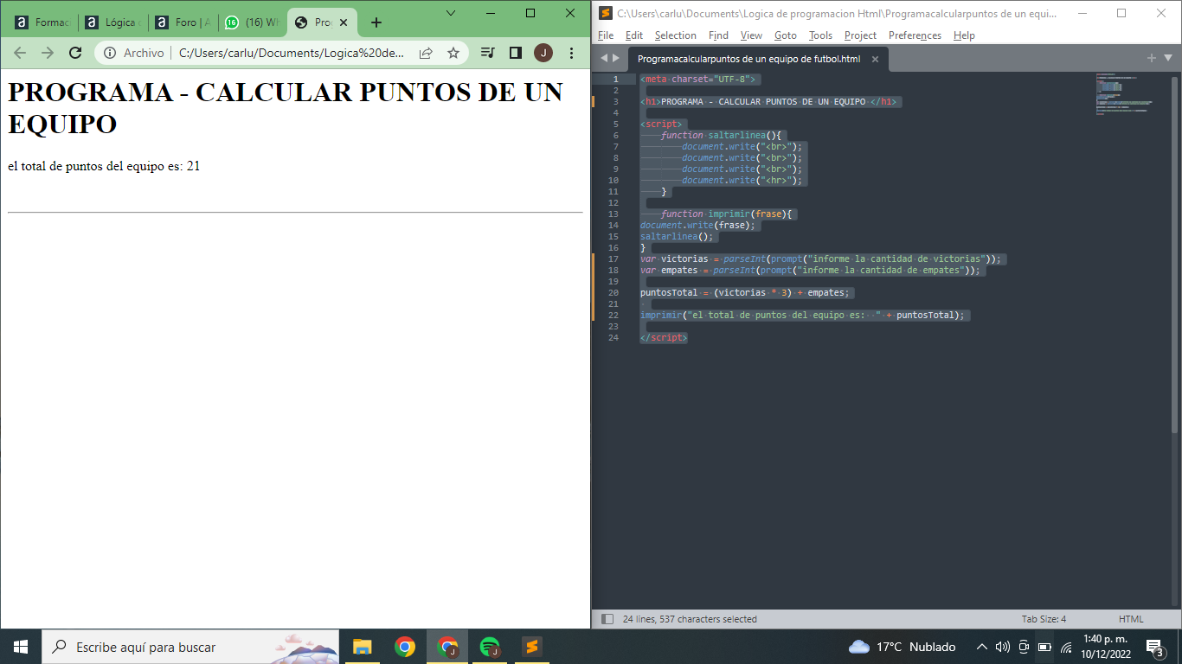Bookmark this page with the star
Screen dimensions: 1182x664
453,53
